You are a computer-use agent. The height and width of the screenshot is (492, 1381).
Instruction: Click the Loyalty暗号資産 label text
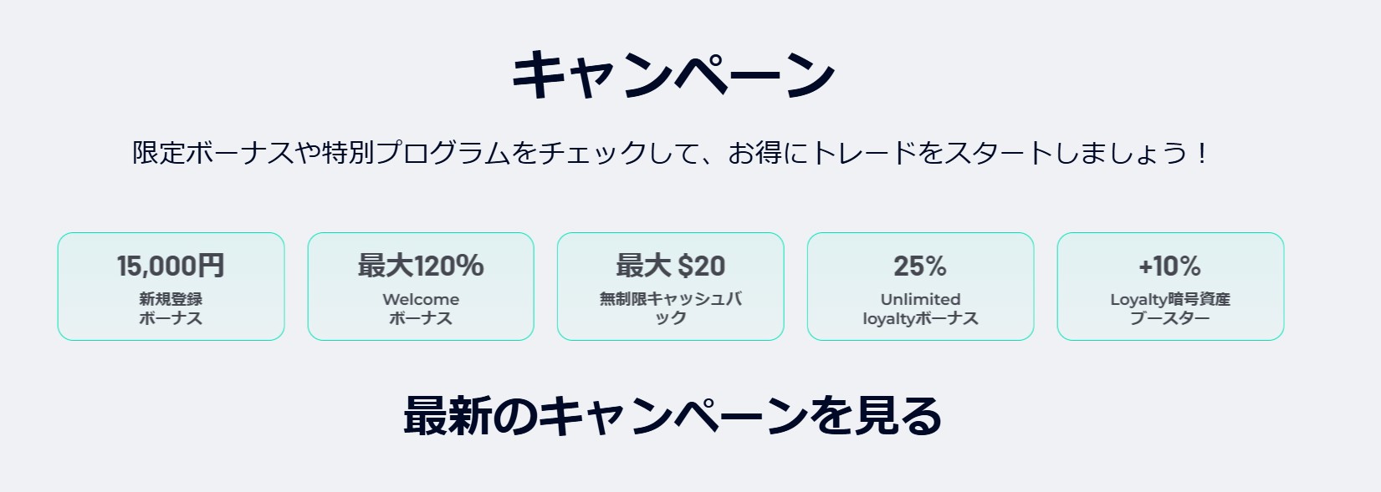[x=1169, y=299]
